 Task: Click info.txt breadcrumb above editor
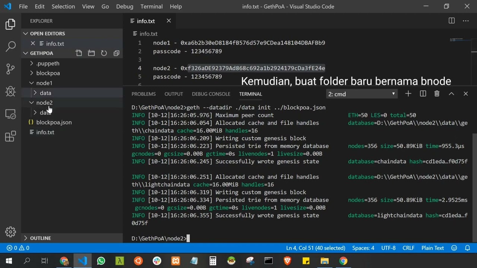[146, 34]
